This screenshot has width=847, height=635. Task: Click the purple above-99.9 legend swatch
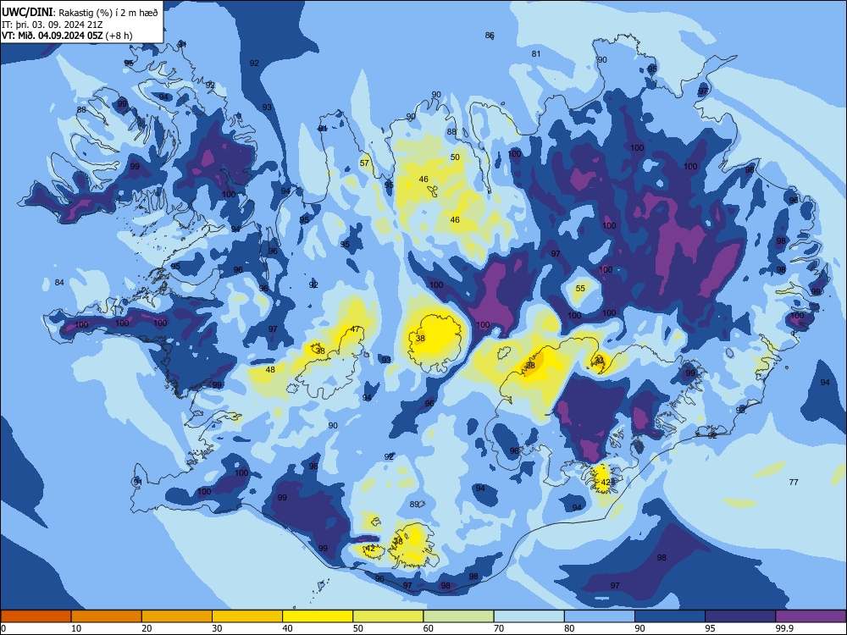tap(811, 616)
